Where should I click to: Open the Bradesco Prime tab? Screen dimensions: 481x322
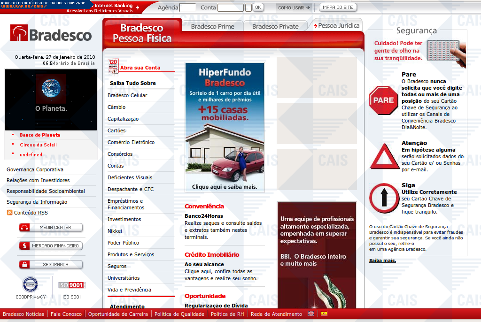(x=212, y=26)
